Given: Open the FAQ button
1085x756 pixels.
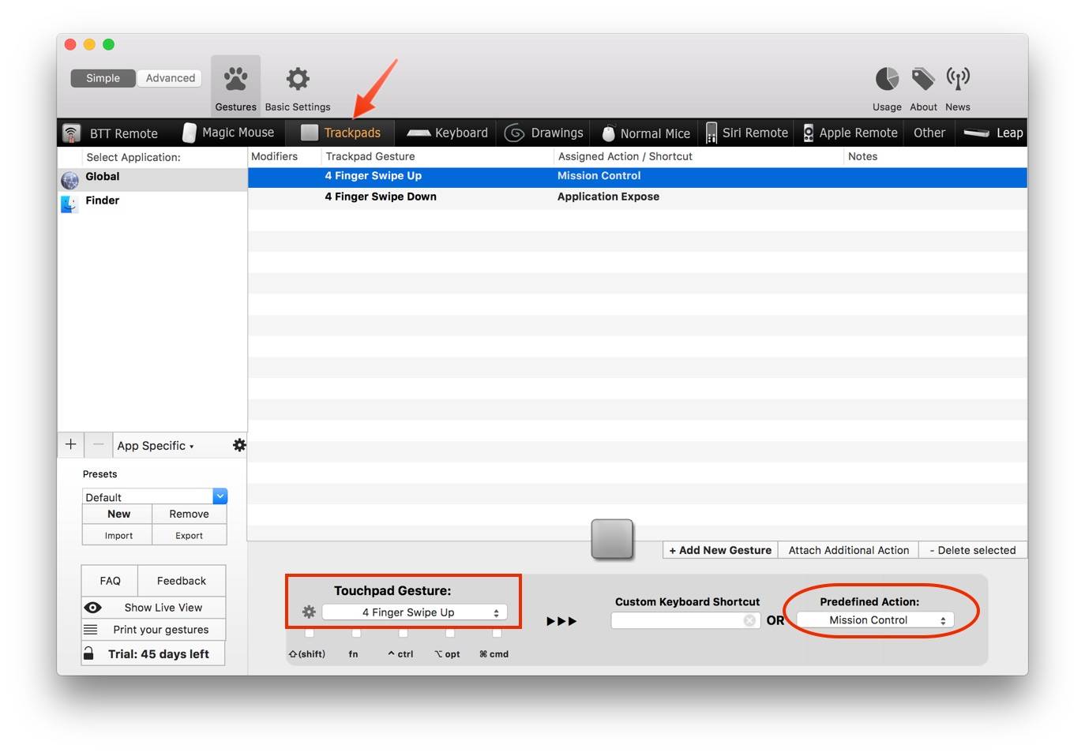Looking at the screenshot, I should point(110,581).
